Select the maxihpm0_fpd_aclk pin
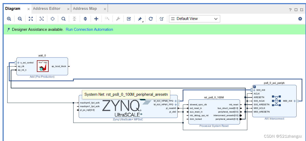Screen dimensions: 306x141 [x=90, y=103]
